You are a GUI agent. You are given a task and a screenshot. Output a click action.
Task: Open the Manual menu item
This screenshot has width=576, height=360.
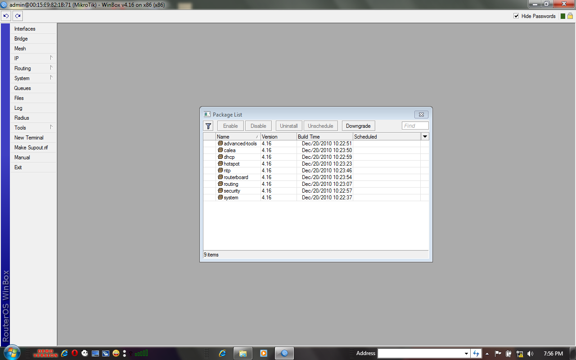click(33, 157)
